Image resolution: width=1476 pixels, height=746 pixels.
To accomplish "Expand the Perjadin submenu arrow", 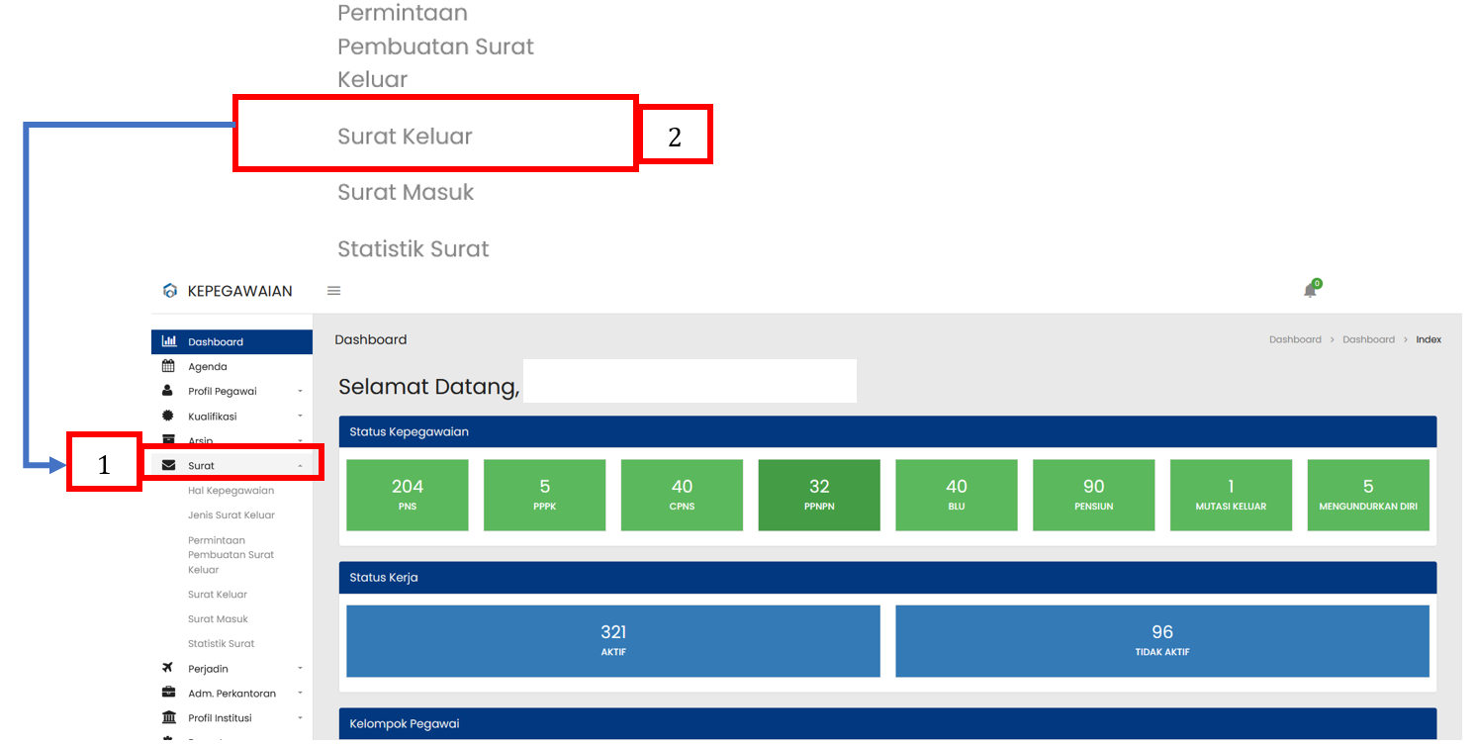I will pos(300,669).
